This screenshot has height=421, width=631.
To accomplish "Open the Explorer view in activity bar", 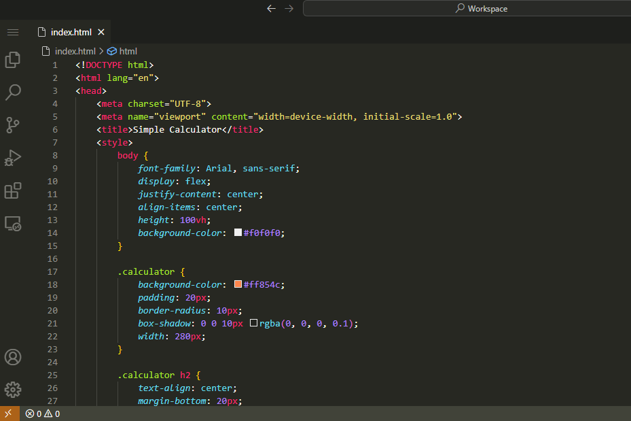I will point(13,60).
